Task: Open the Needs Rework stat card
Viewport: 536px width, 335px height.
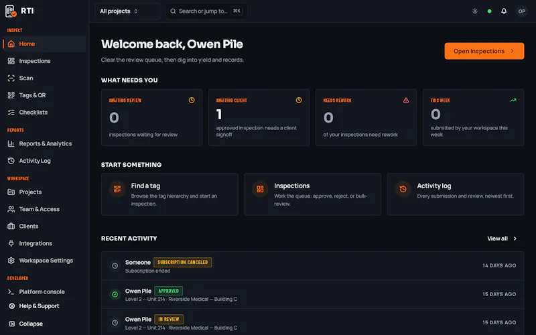Action: tap(366, 118)
